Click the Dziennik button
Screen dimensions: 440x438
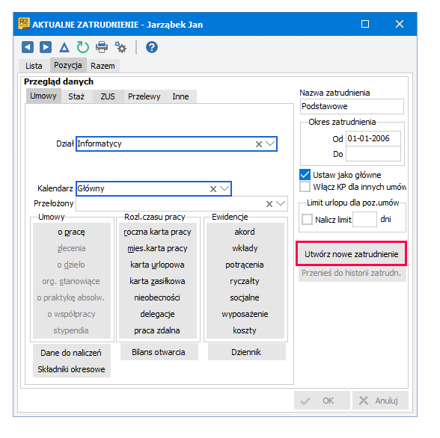click(246, 352)
